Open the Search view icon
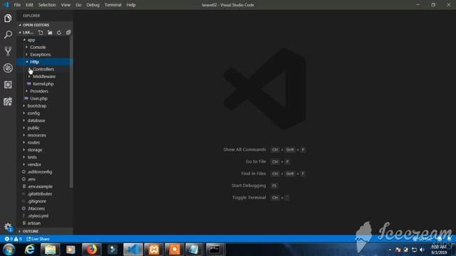 pyautogui.click(x=8, y=35)
